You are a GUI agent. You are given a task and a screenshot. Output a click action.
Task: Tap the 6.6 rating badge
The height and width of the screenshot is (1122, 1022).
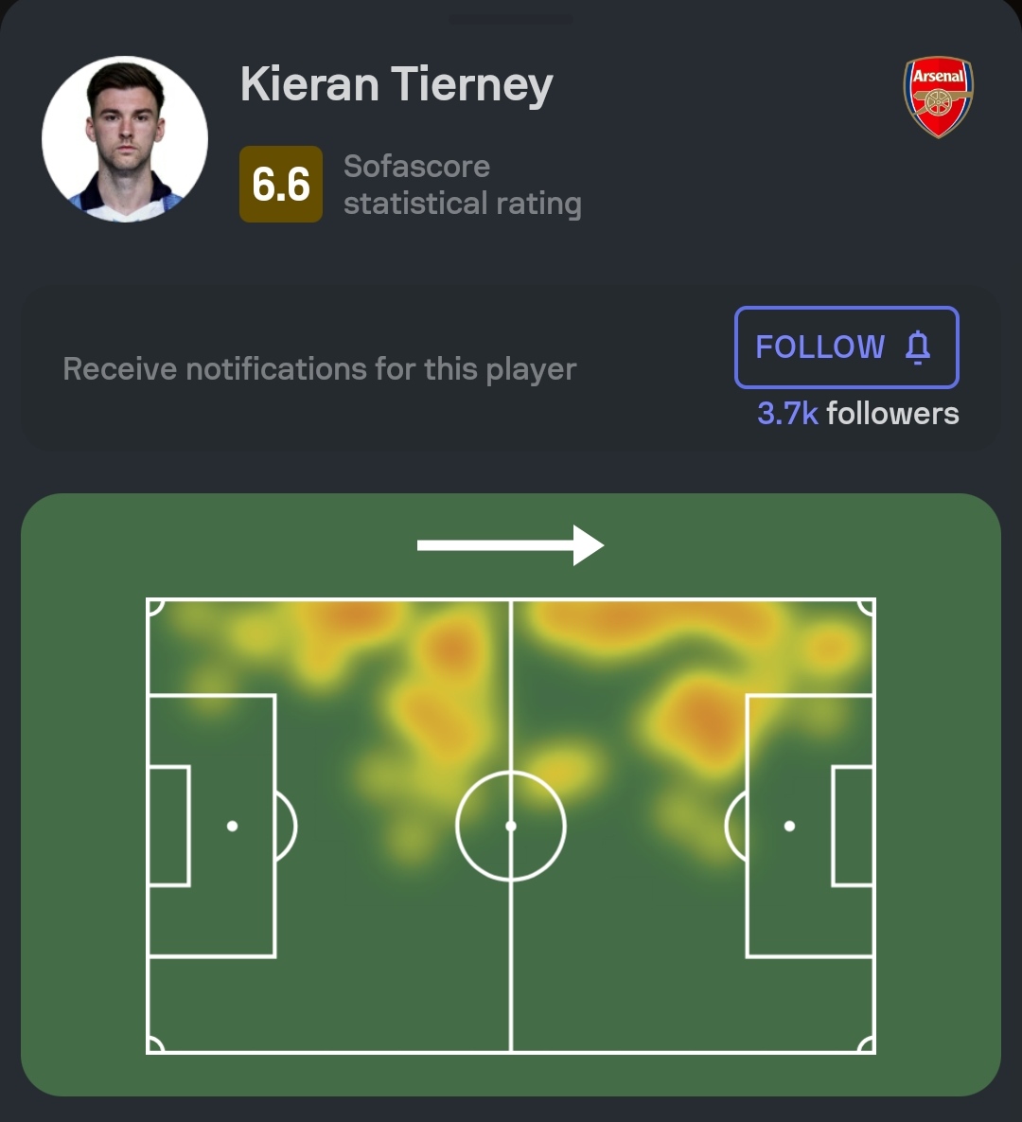tap(281, 184)
